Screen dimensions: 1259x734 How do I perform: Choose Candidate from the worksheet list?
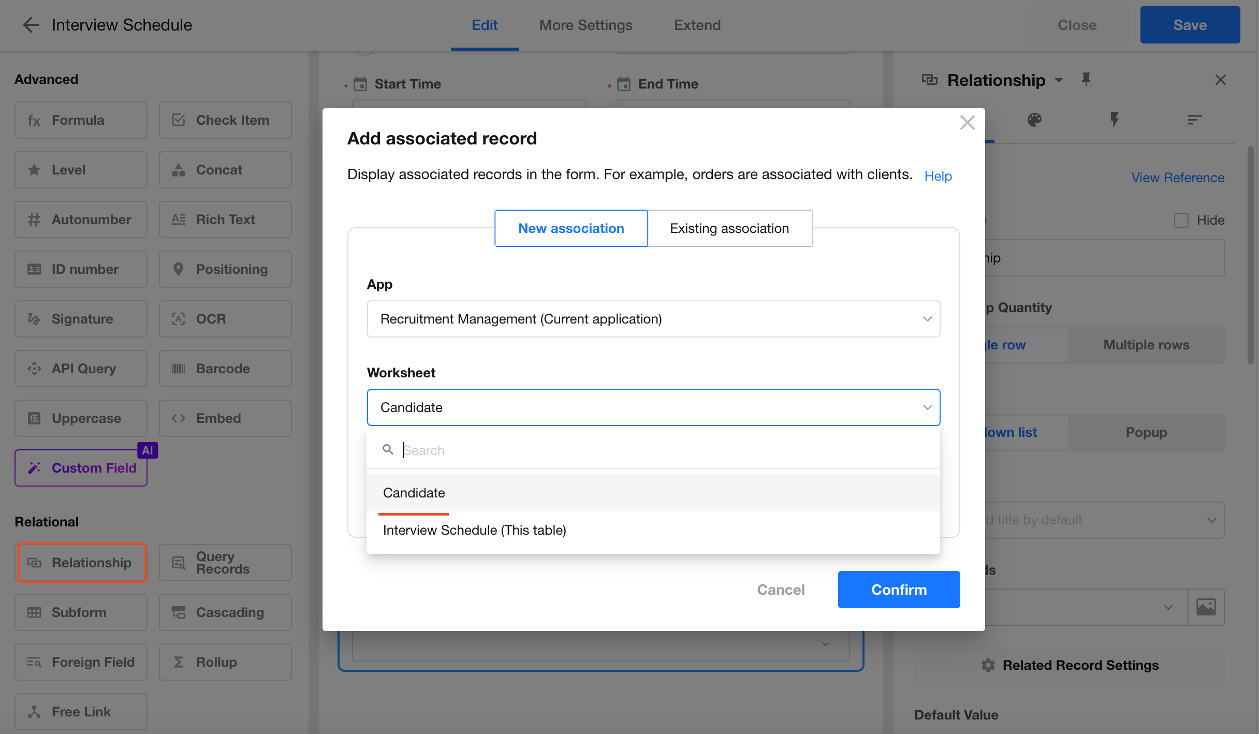(653, 493)
